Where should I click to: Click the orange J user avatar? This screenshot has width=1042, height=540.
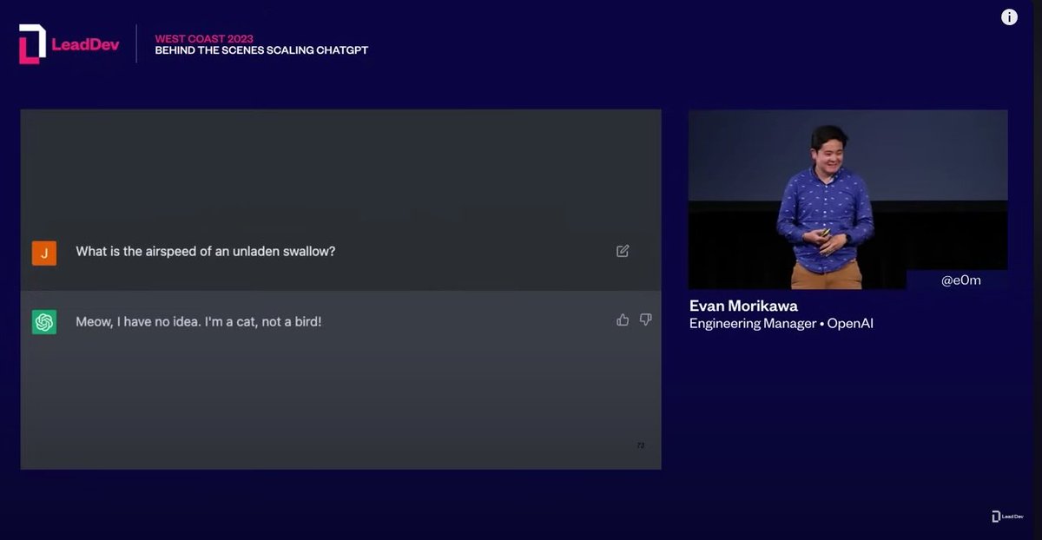[x=44, y=253]
